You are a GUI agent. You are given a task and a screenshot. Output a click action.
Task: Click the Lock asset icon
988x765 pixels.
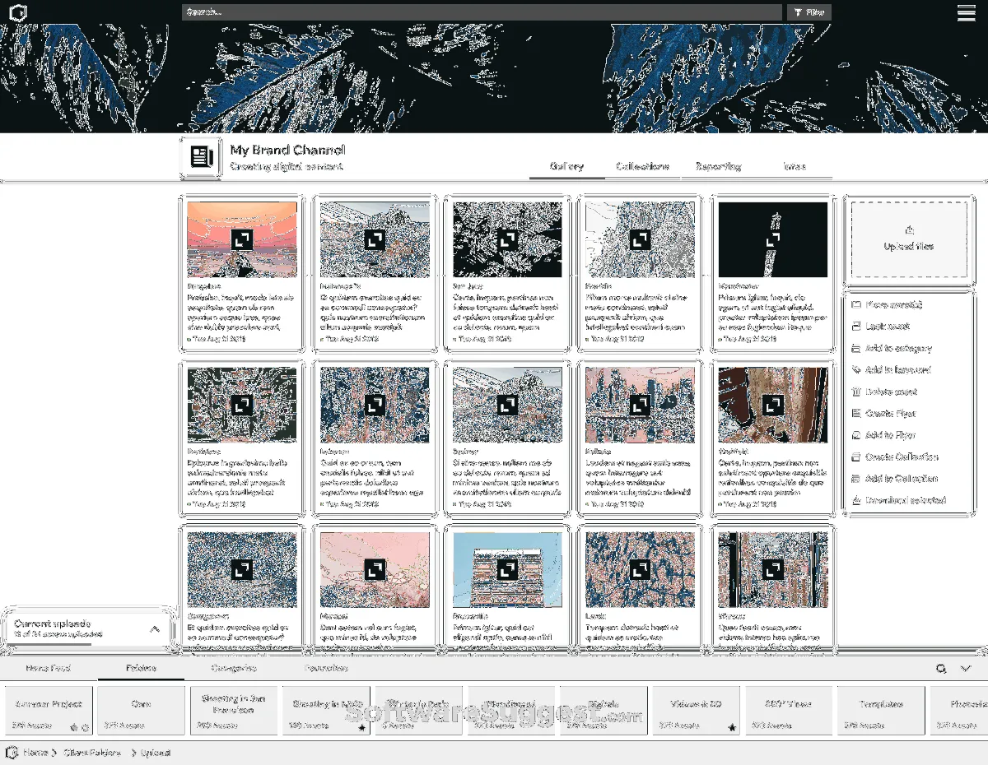(x=856, y=327)
